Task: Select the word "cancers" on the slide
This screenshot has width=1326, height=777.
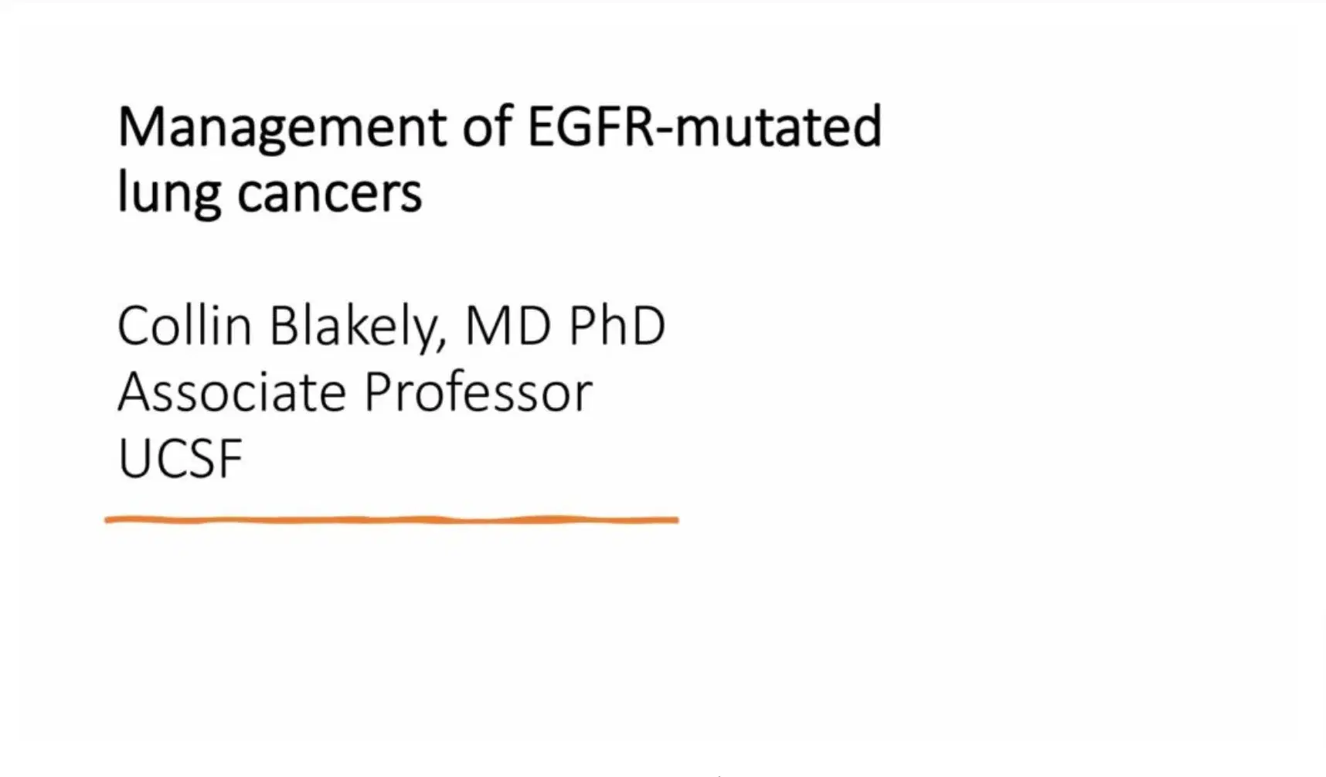Action: [x=330, y=193]
